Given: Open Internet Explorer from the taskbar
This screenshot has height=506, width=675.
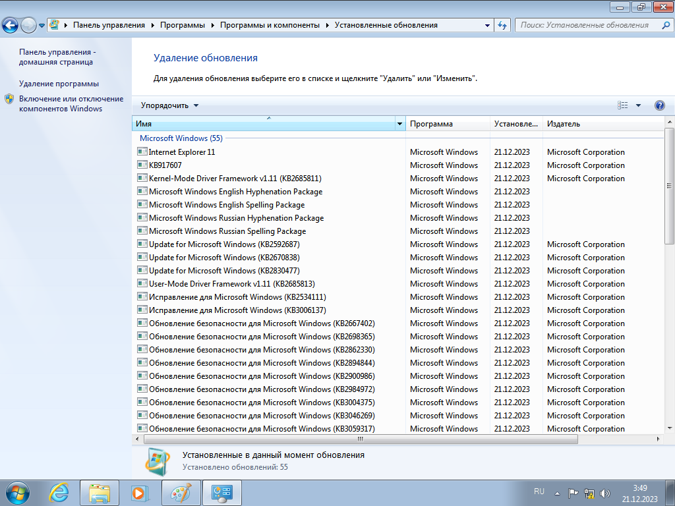Looking at the screenshot, I should click(x=59, y=492).
